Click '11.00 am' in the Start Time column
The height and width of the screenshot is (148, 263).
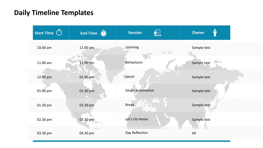click(x=44, y=63)
